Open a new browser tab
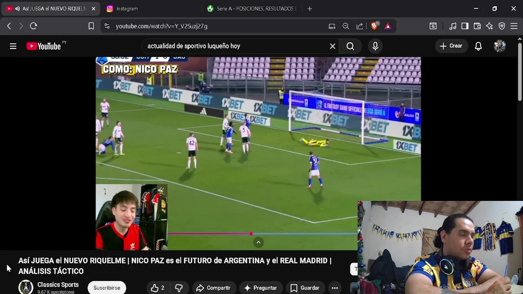Image resolution: width=523 pixels, height=294 pixels. pos(310,9)
